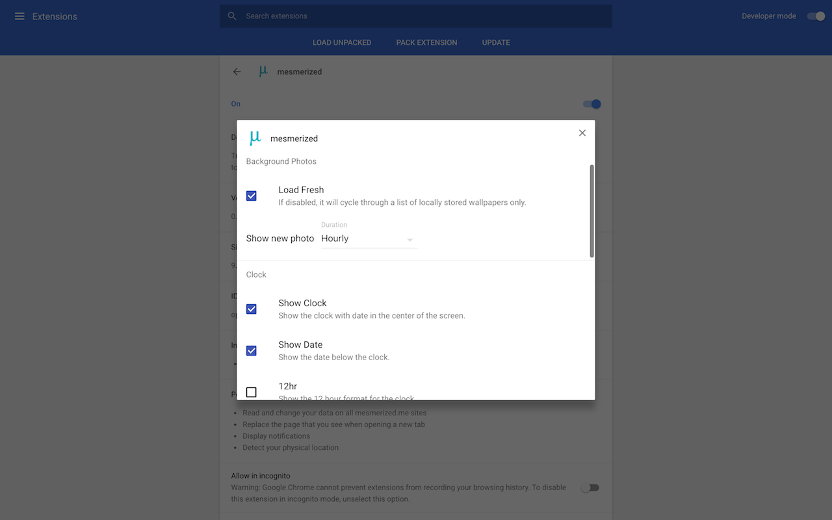Open the hamburger main menu
832x520 pixels.
[x=19, y=16]
